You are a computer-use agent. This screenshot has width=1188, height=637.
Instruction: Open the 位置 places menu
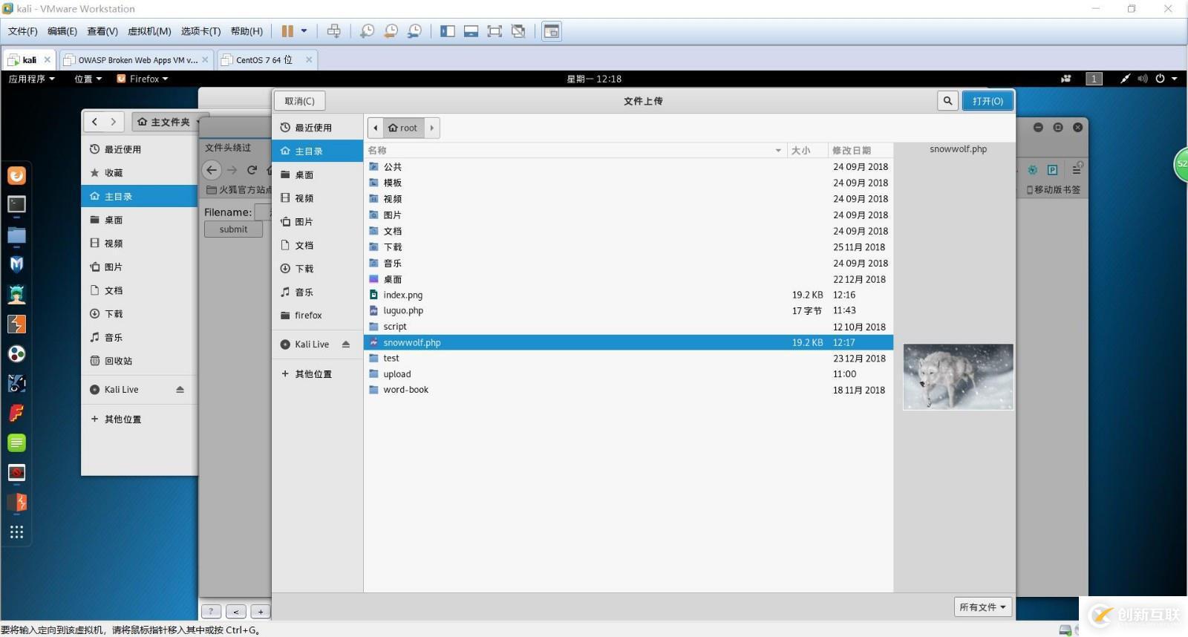(x=88, y=79)
